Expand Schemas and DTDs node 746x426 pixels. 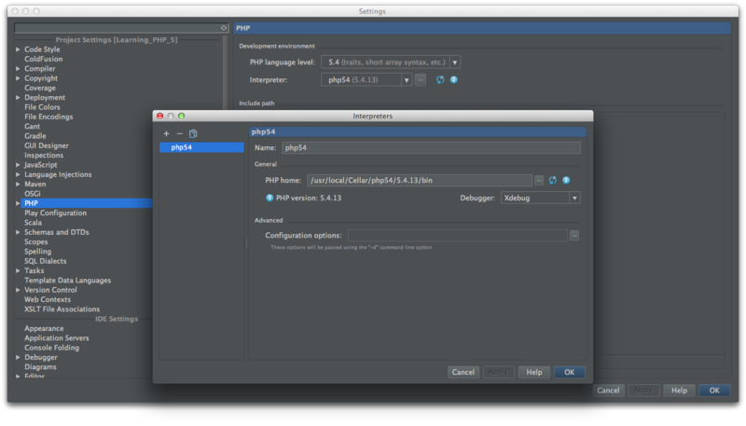[x=18, y=232]
